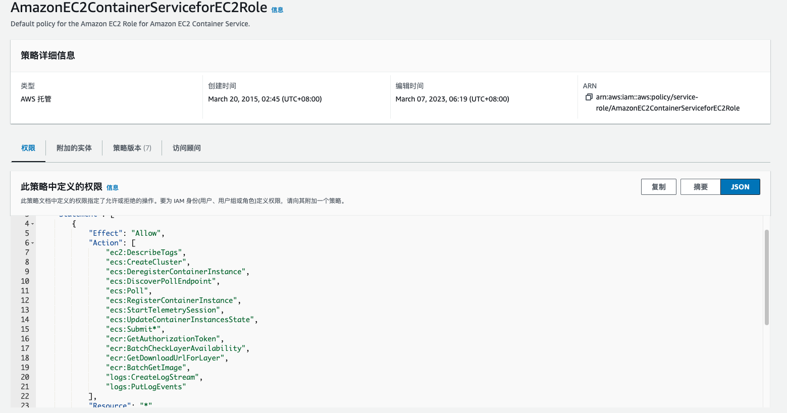Click the "logs:PutLogEvents" entry
Image resolution: width=787 pixels, height=413 pixels.
145,387
